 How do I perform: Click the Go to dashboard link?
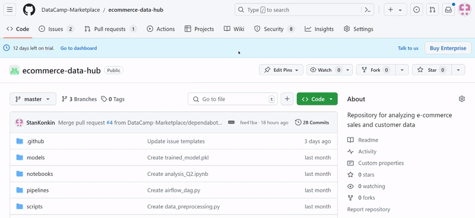pos(79,48)
